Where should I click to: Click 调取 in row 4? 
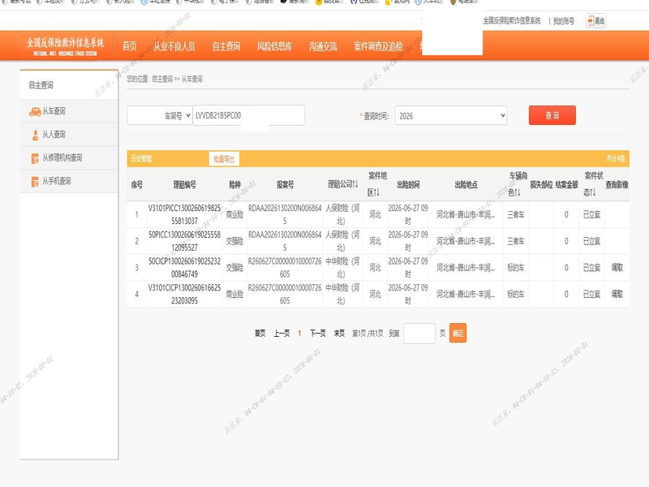(617, 294)
